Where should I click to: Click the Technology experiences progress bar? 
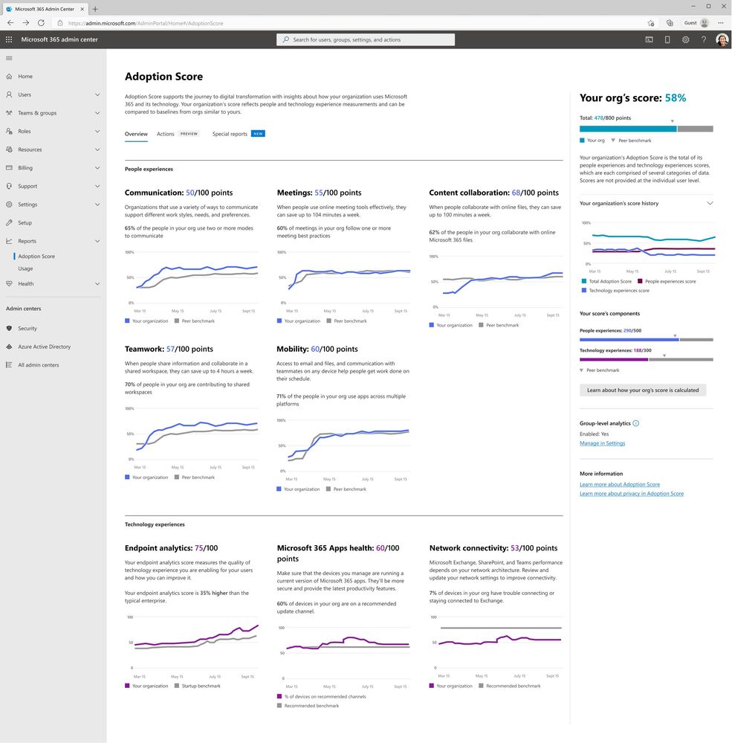[647, 360]
